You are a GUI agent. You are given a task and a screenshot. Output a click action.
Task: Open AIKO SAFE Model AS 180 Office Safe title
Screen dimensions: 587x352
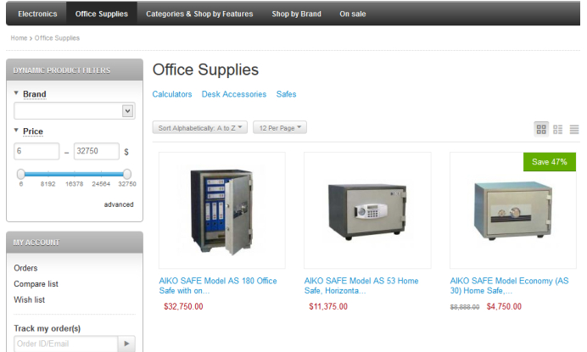(x=218, y=286)
